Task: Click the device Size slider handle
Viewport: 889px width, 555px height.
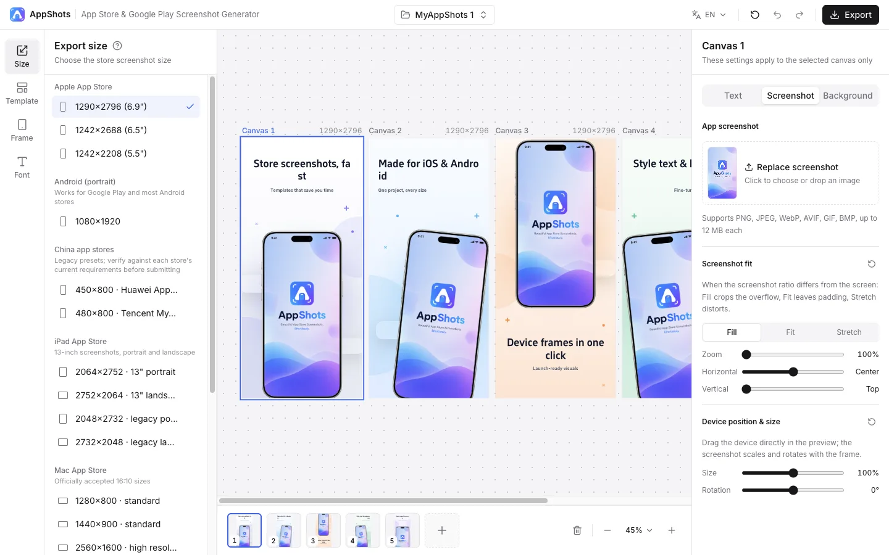Action: [x=793, y=473]
